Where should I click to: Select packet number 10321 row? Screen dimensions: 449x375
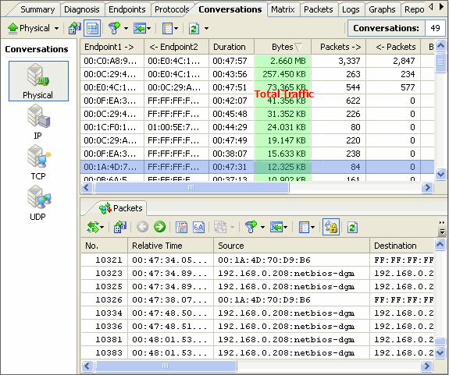(257, 260)
